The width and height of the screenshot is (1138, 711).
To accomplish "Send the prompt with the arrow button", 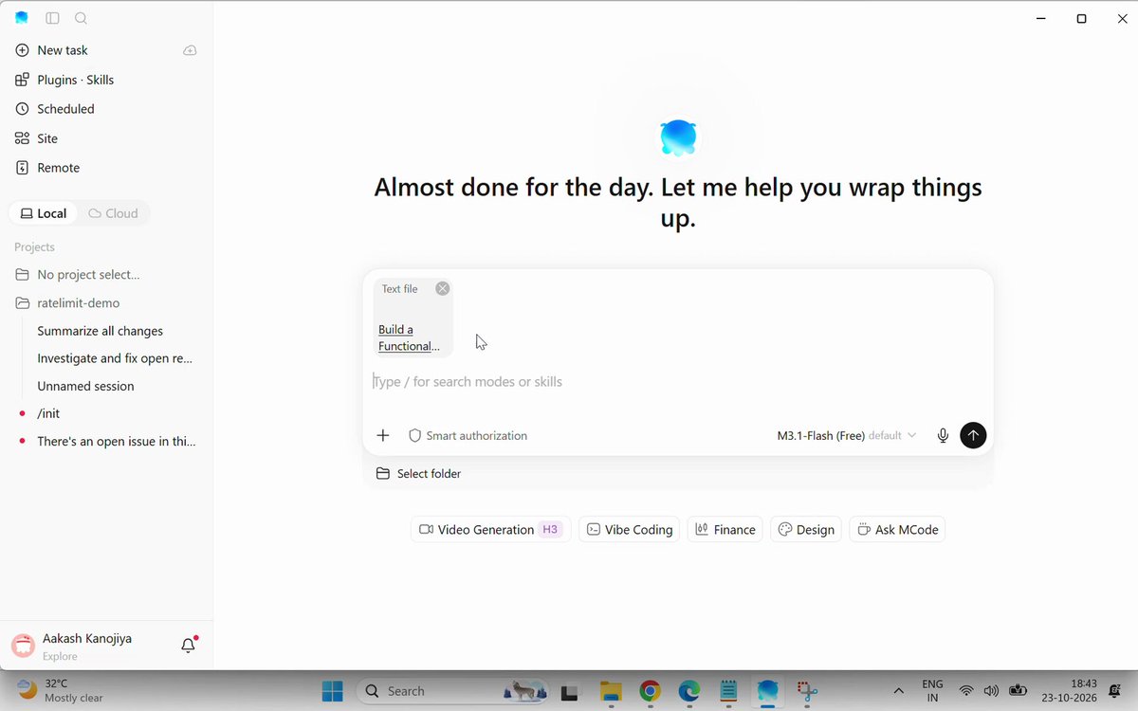I will [x=973, y=435].
